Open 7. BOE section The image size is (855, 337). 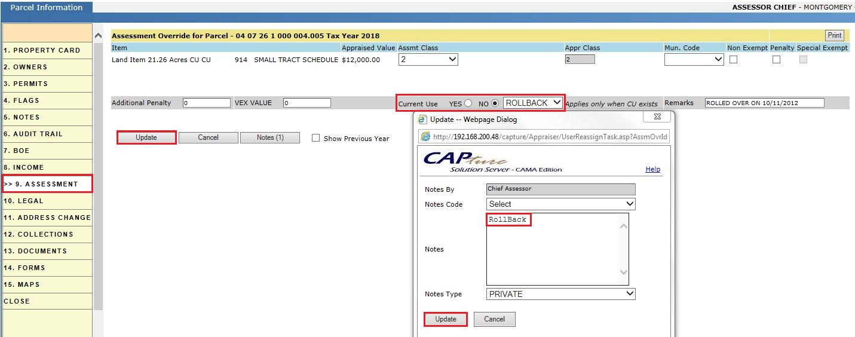[47, 151]
